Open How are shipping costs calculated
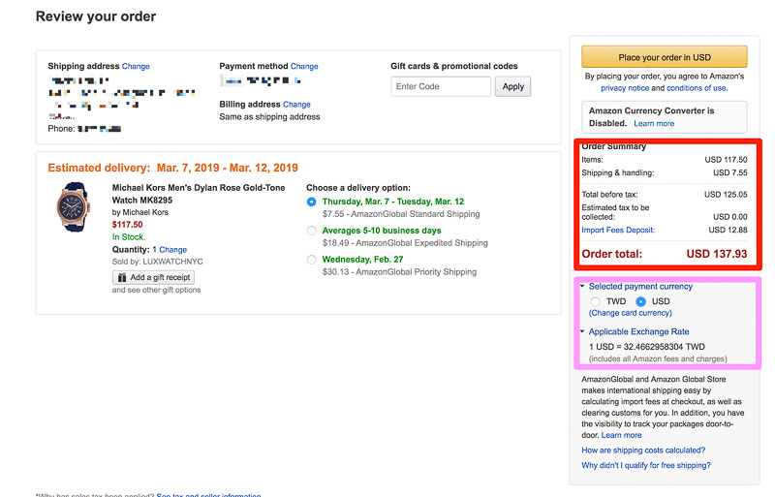 tap(643, 450)
